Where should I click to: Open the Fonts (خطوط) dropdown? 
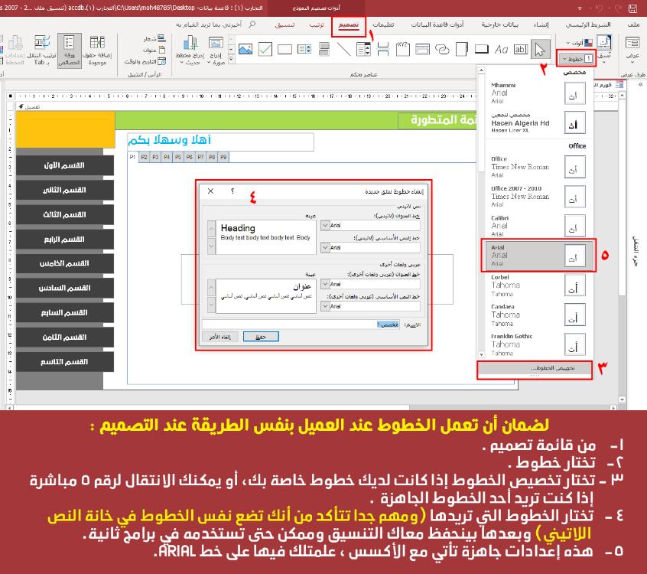point(577,59)
